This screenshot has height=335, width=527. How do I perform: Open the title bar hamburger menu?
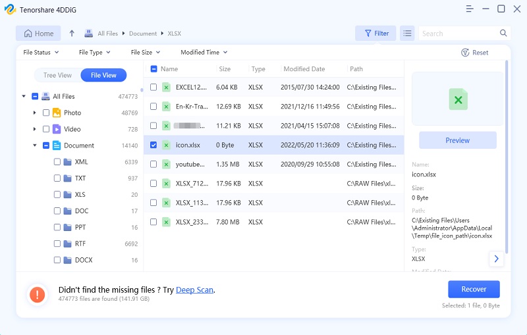click(x=470, y=9)
